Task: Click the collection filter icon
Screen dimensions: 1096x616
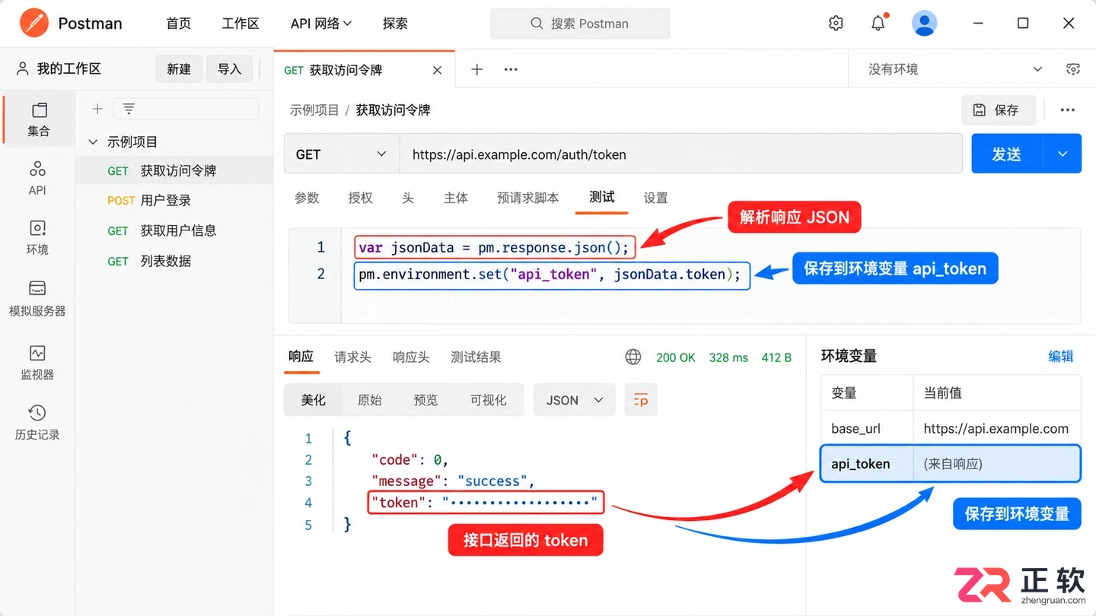Action: [x=129, y=109]
